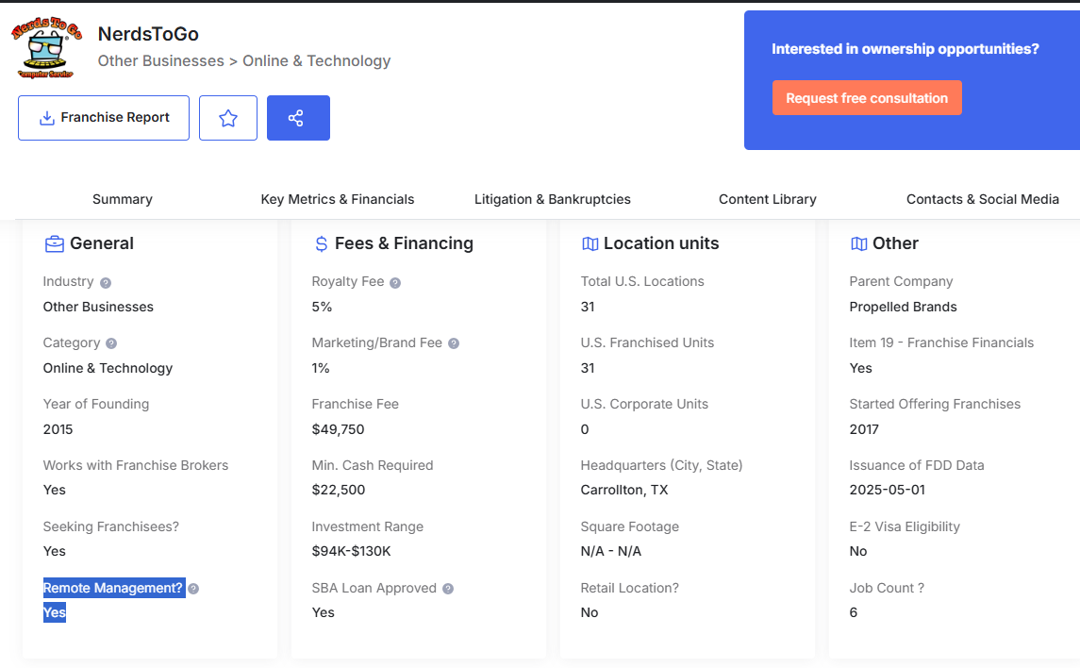The height and width of the screenshot is (668, 1080).
Task: Open Contacts & Social Media tab
Action: pos(982,199)
